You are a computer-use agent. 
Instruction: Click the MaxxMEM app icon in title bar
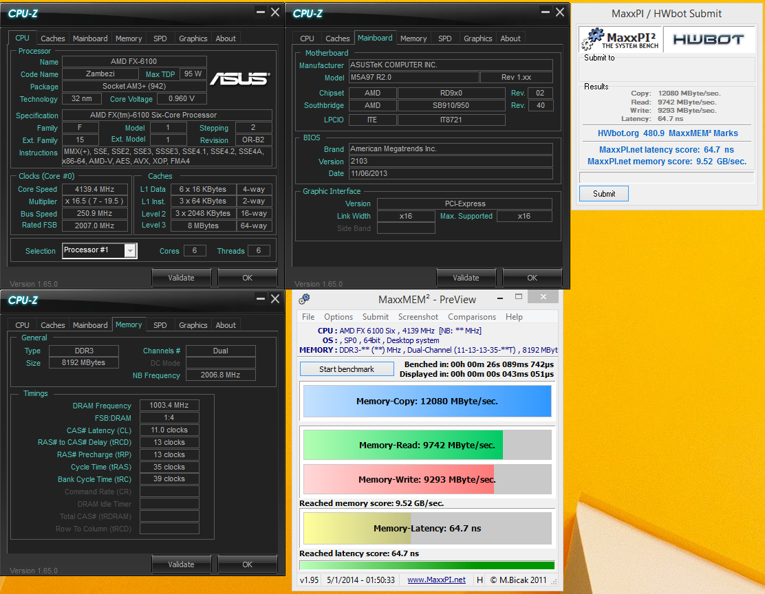pyautogui.click(x=305, y=298)
